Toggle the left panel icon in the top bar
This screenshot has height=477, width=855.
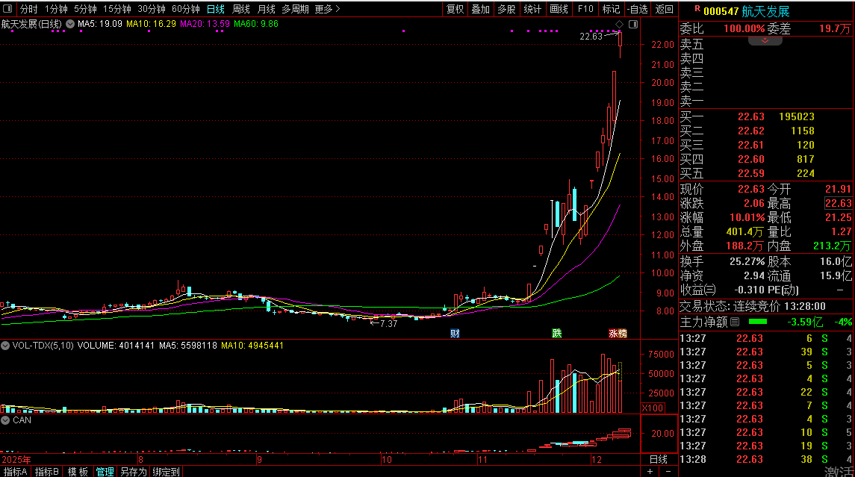click(7, 9)
